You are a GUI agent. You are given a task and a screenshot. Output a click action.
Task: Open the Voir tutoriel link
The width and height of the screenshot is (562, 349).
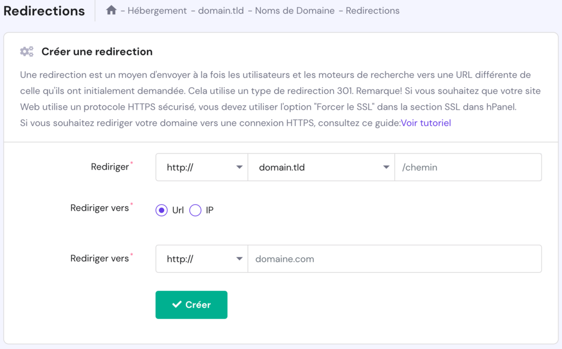point(426,123)
